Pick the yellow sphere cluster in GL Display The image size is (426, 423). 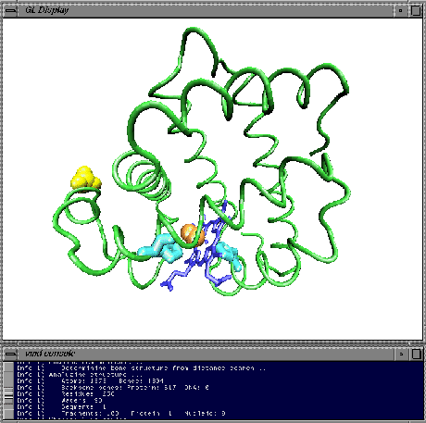[x=85, y=179]
